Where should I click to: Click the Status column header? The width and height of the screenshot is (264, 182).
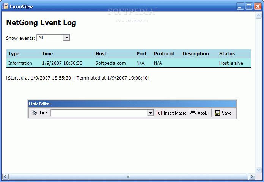pyautogui.click(x=227, y=54)
